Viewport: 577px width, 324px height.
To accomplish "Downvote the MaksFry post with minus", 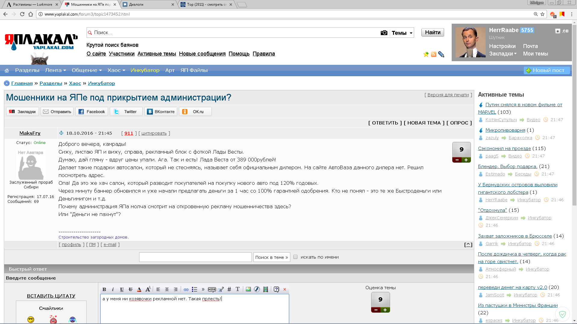I will click(x=457, y=160).
